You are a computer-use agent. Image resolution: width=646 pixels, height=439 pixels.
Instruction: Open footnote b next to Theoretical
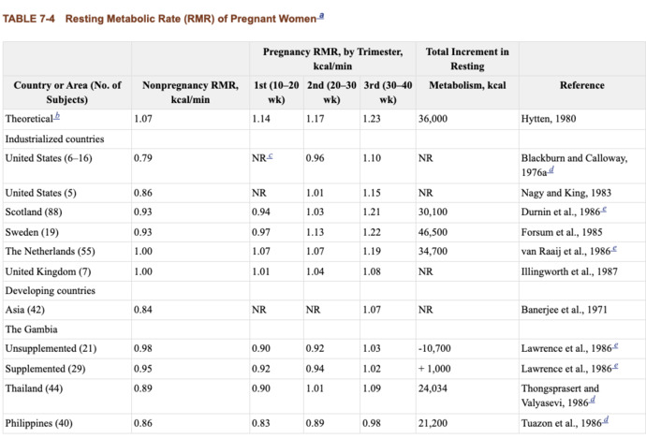click(57, 116)
